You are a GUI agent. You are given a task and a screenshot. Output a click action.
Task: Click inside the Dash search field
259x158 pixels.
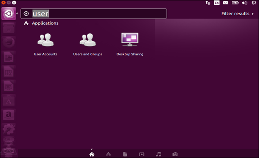click(x=94, y=13)
